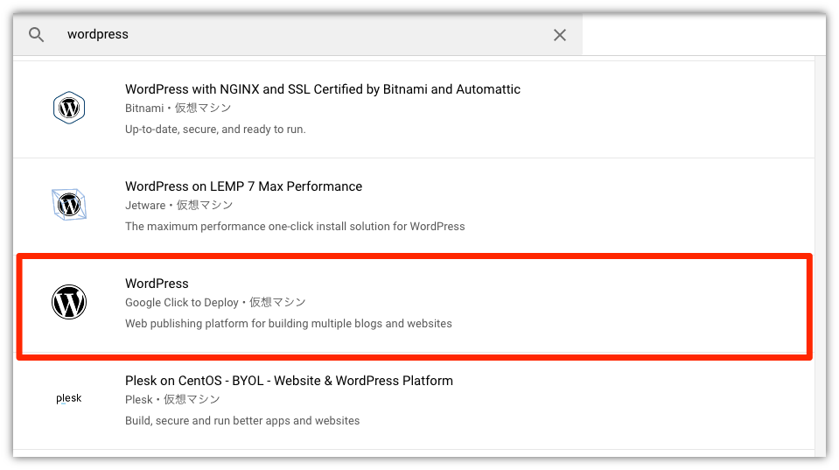
Task: Focus the search field containing wordpress
Action: [x=297, y=34]
